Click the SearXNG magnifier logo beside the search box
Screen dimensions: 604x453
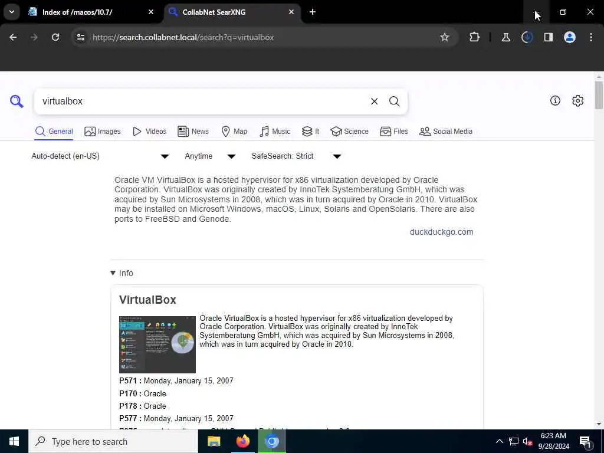[17, 101]
